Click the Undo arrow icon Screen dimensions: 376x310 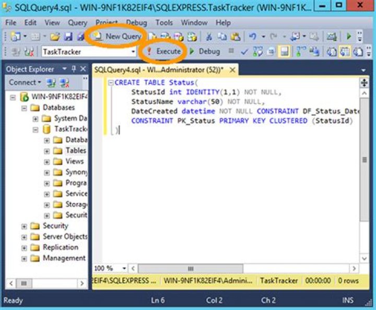point(252,37)
